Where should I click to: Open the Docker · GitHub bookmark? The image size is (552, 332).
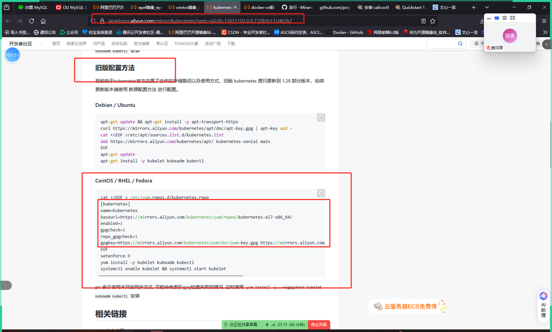tap(345, 32)
